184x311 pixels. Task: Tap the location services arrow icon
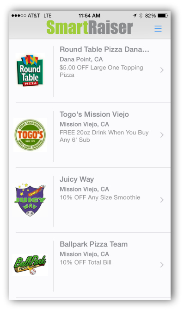point(135,15)
